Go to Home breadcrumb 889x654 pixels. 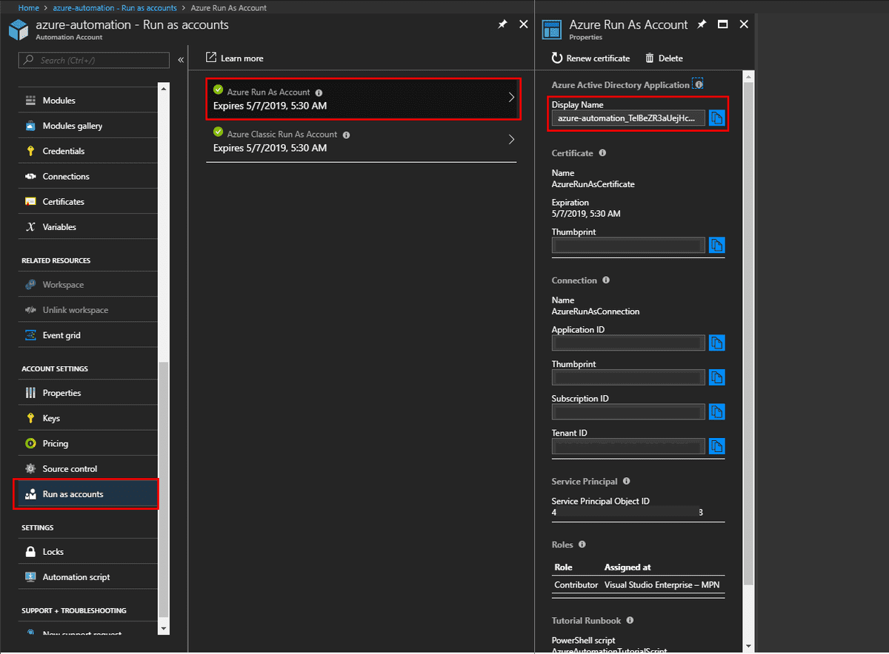28,8
